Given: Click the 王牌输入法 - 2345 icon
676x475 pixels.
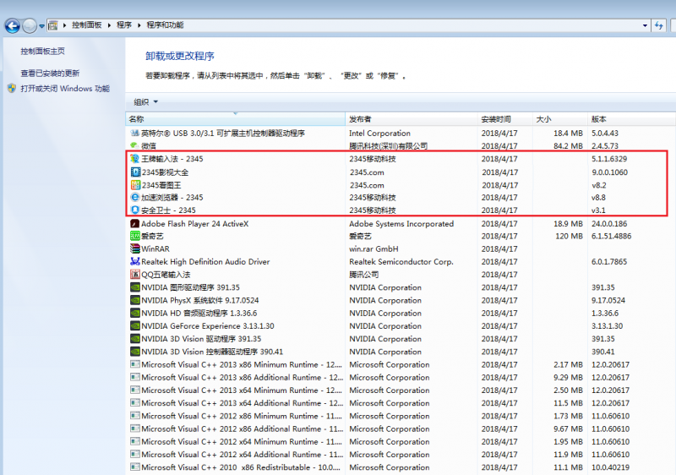Looking at the screenshot, I should click(x=135, y=159).
